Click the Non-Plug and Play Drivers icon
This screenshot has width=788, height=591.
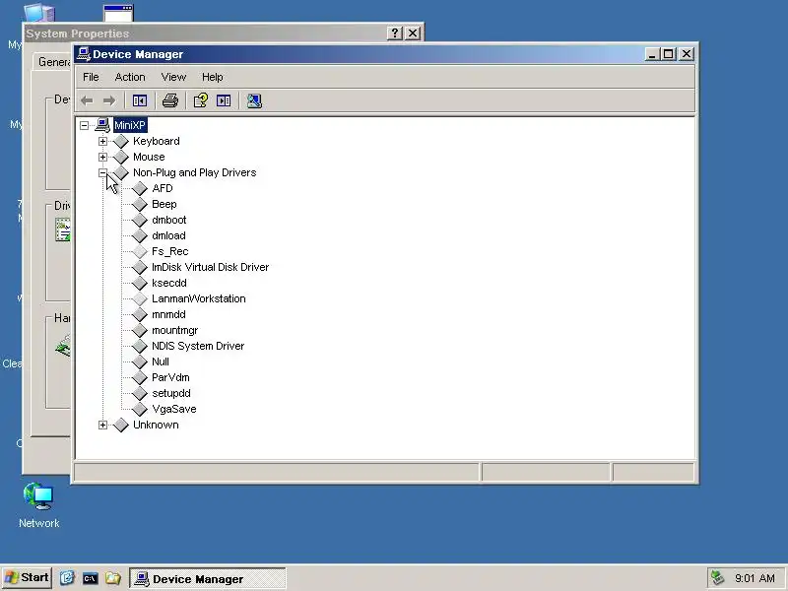coord(121,173)
